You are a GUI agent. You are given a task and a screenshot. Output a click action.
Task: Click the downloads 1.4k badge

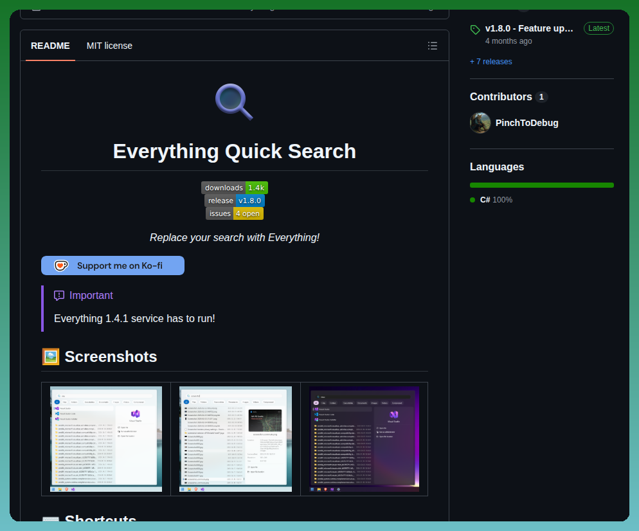tap(235, 188)
